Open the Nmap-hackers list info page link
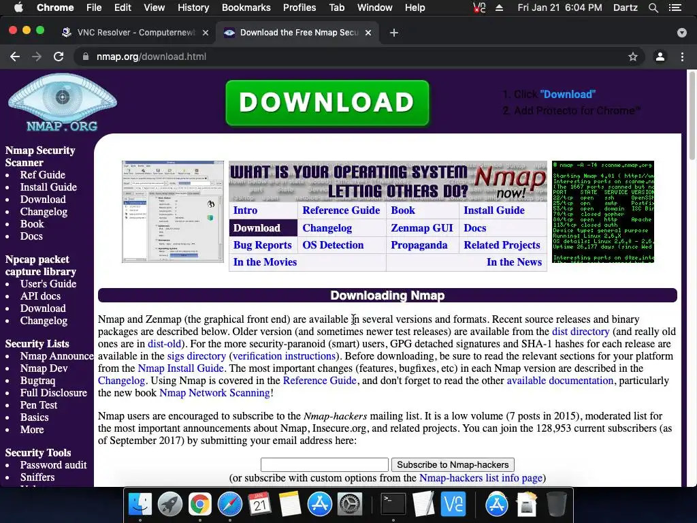 tap(481, 478)
